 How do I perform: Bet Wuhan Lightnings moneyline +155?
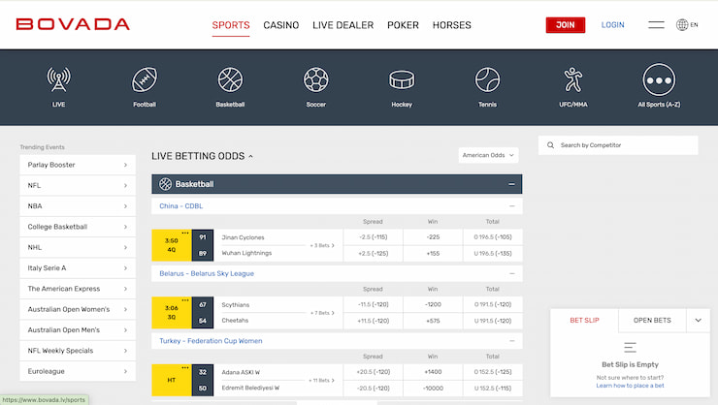[433, 253]
